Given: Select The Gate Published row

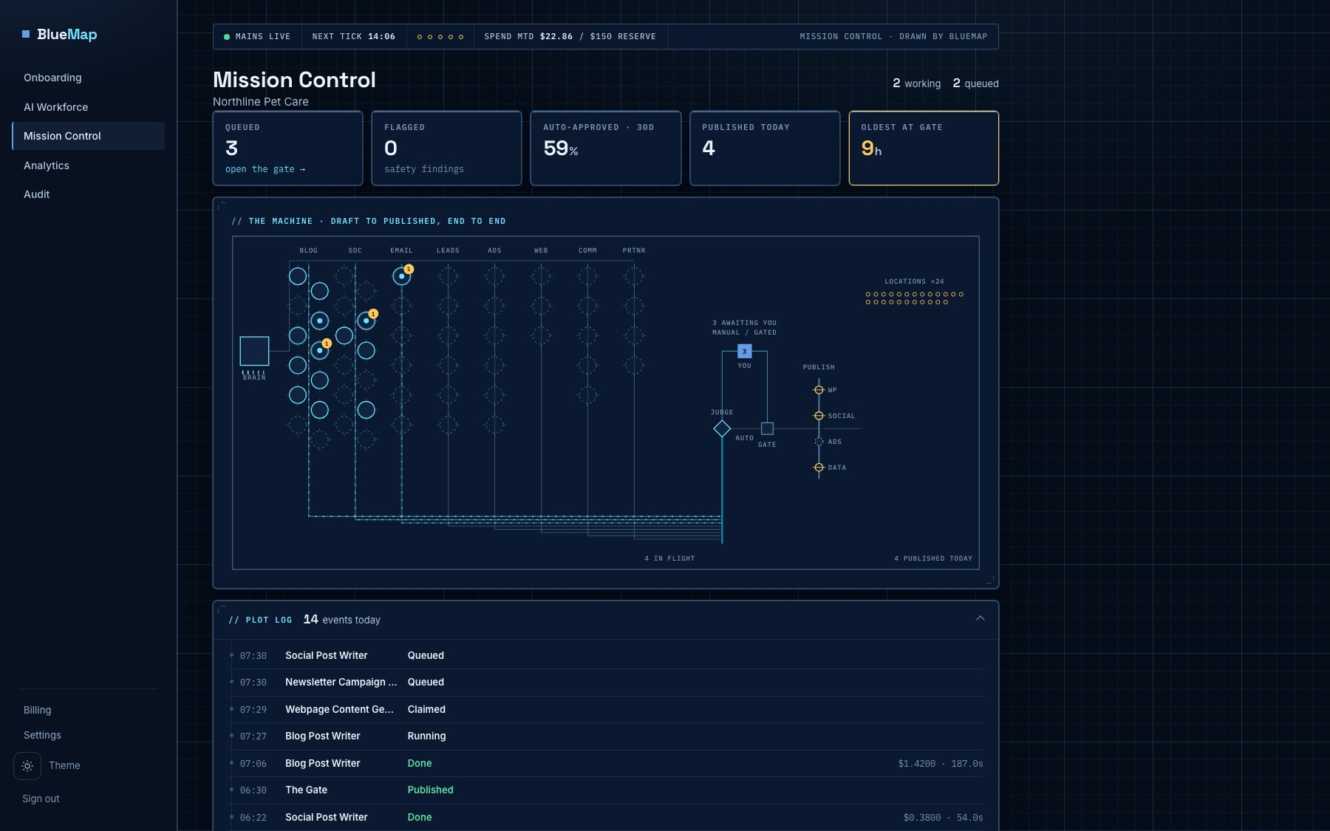Looking at the screenshot, I should pos(606,790).
